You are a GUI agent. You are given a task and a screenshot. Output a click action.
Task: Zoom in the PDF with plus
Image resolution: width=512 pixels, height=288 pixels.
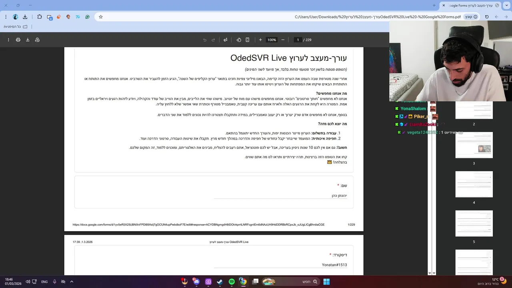(260, 40)
